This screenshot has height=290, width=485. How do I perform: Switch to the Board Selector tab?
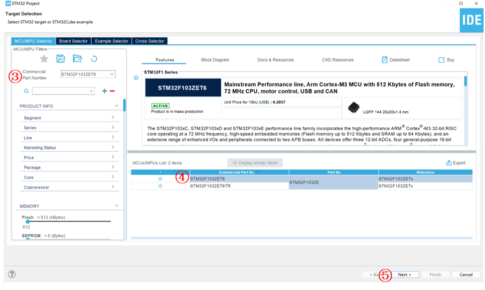tap(73, 41)
